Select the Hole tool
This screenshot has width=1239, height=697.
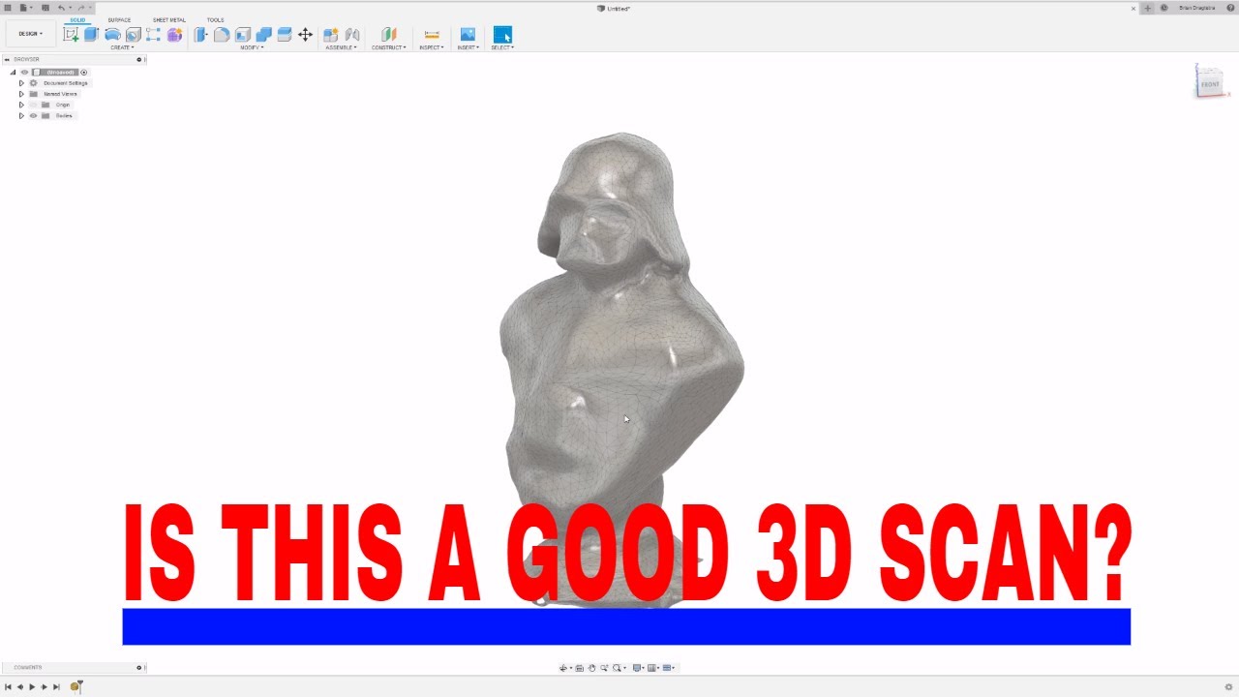coord(133,35)
